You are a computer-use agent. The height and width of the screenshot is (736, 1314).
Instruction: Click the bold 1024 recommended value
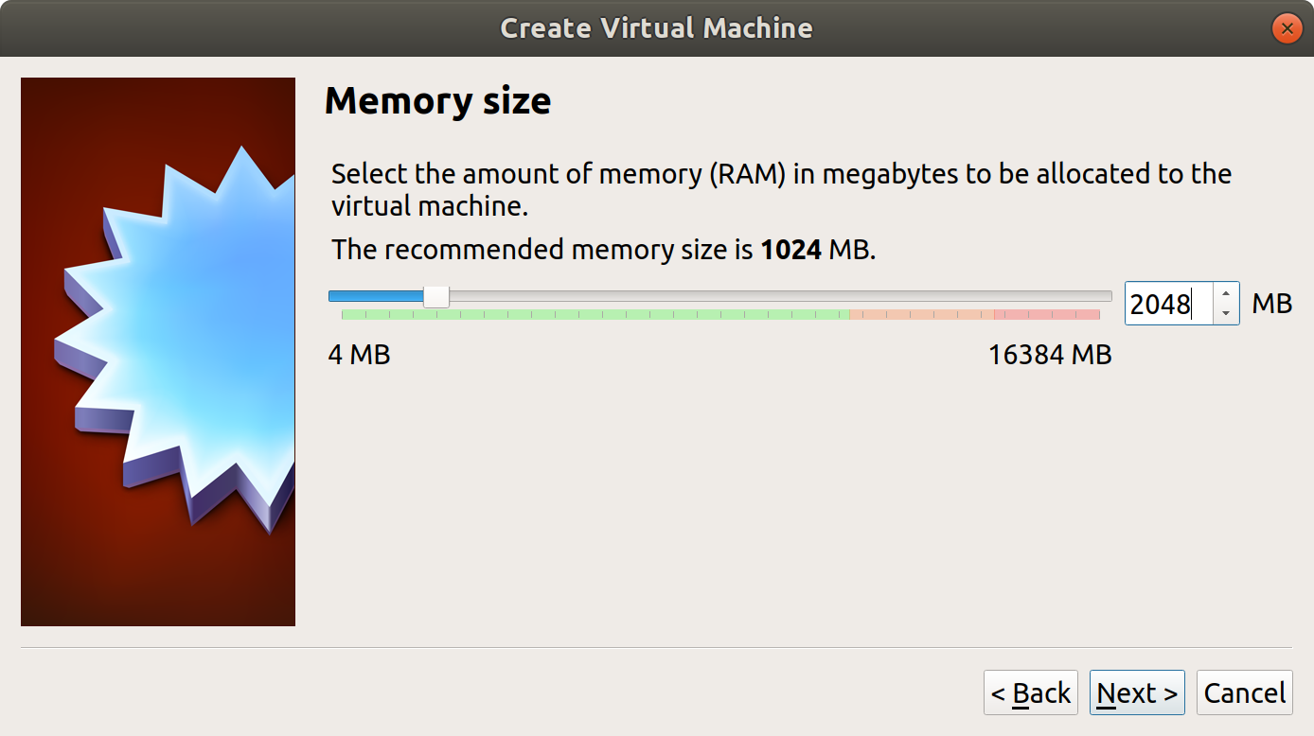coord(790,250)
